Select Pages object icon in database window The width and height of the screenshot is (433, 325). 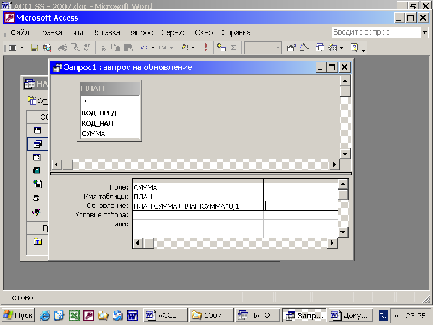37,184
